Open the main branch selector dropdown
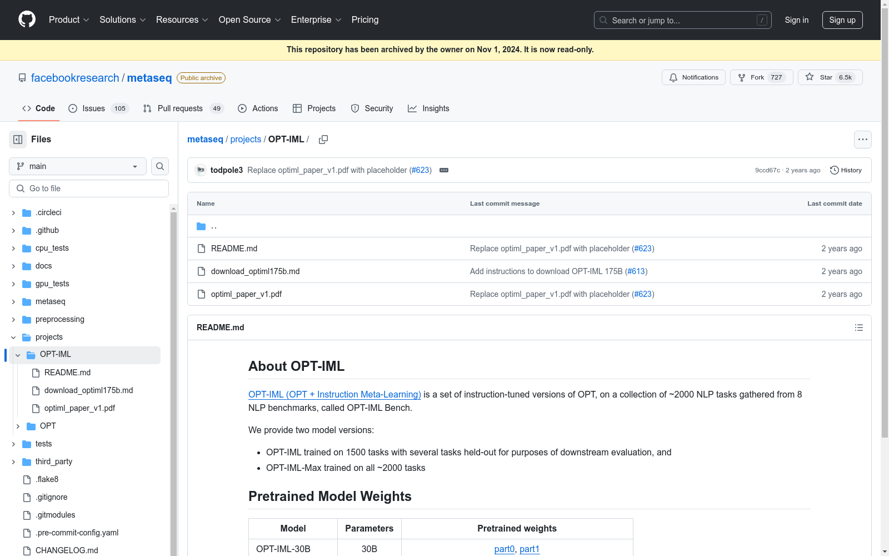The width and height of the screenshot is (889, 556). pyautogui.click(x=78, y=166)
